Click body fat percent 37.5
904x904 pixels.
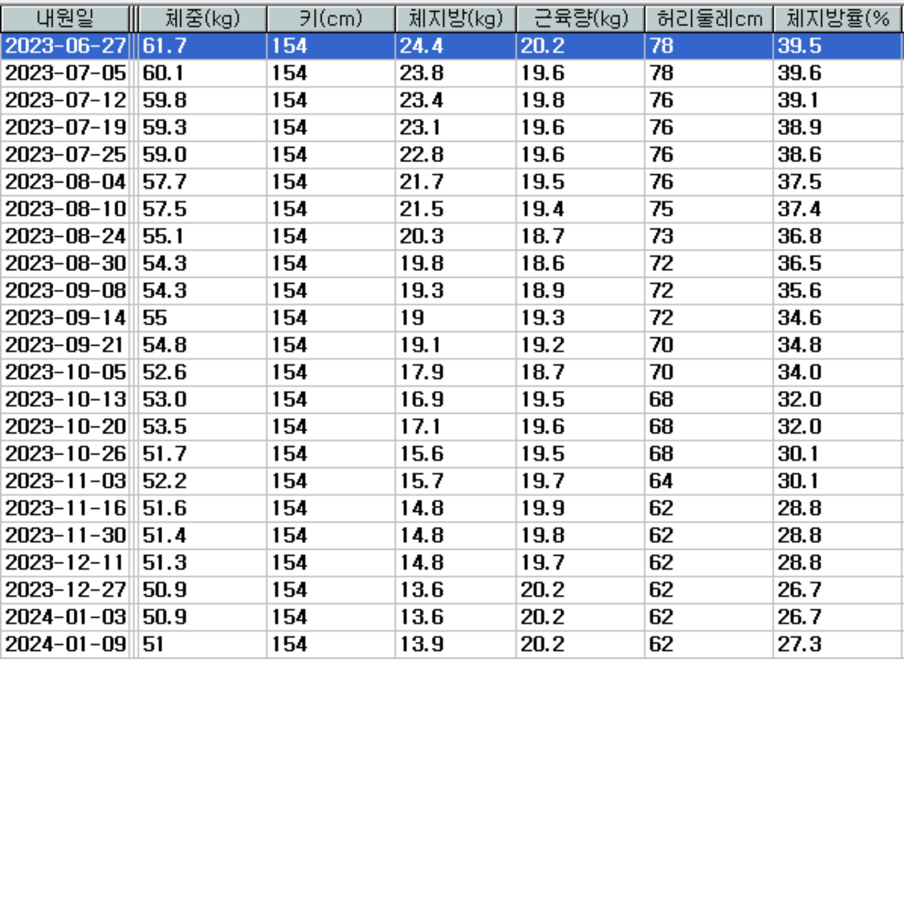799,182
